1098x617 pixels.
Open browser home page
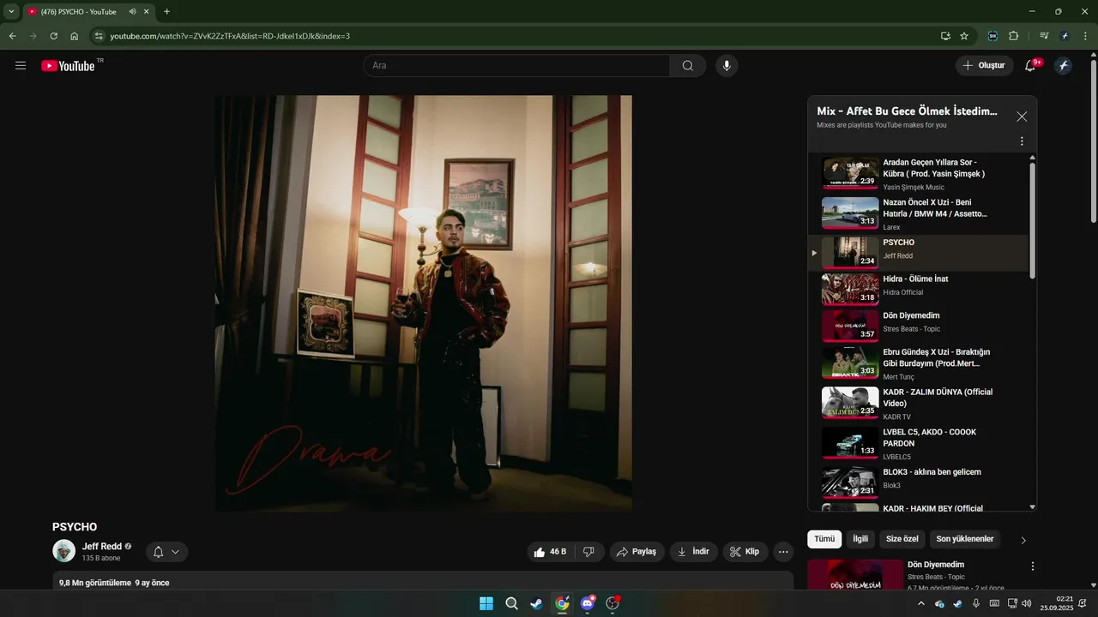click(75, 36)
